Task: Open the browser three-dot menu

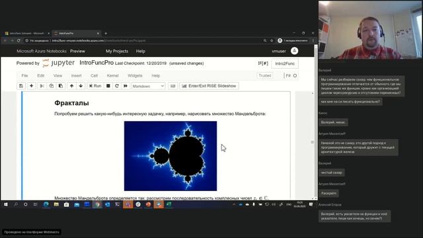Action: click(313, 40)
